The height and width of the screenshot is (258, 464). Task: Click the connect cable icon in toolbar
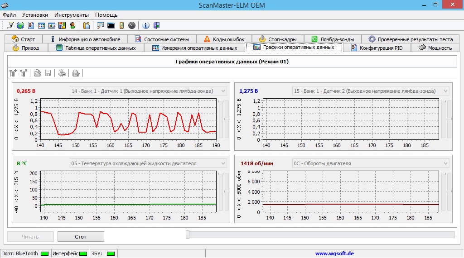[x=10, y=25]
